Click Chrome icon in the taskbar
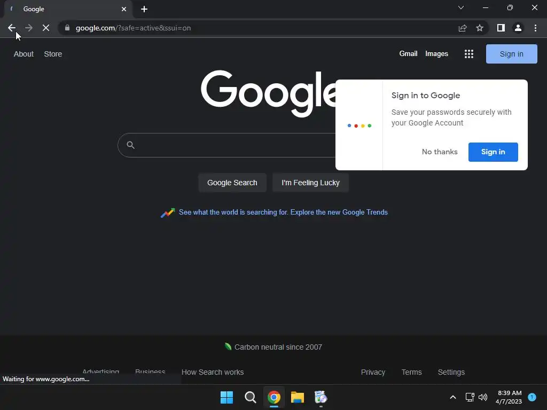 pos(274,397)
